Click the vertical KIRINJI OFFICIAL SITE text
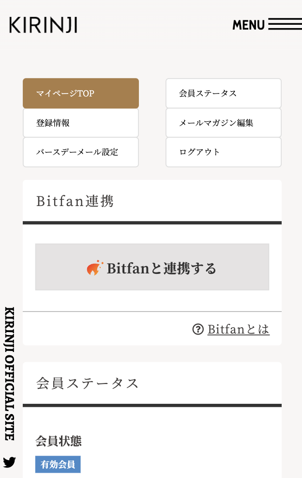 tap(10, 373)
